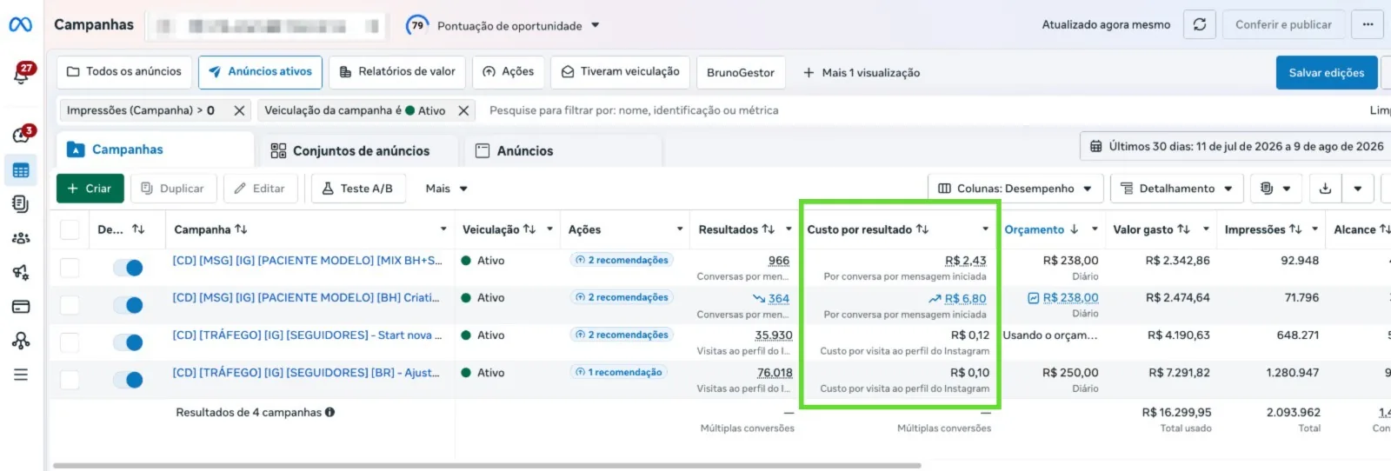Sort by Valor gasto column arrows
Screen dimensions: 1391x471
pyautogui.click(x=1183, y=229)
